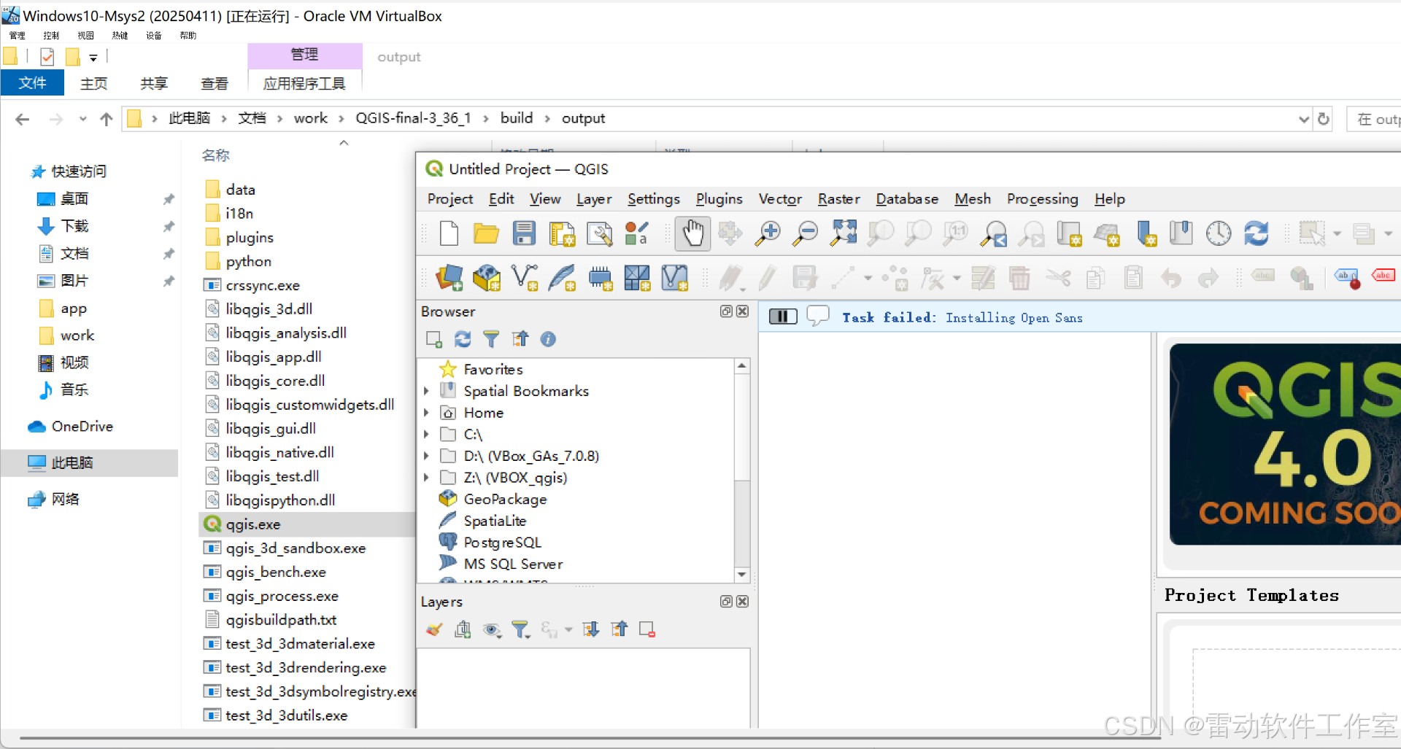Create a new SpatiaLite layer
The image size is (1401, 749).
coord(562,278)
